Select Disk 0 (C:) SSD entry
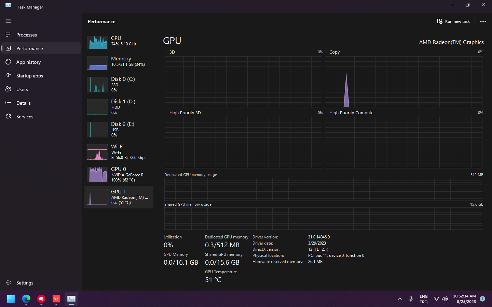This screenshot has height=307, width=492. pos(119,85)
